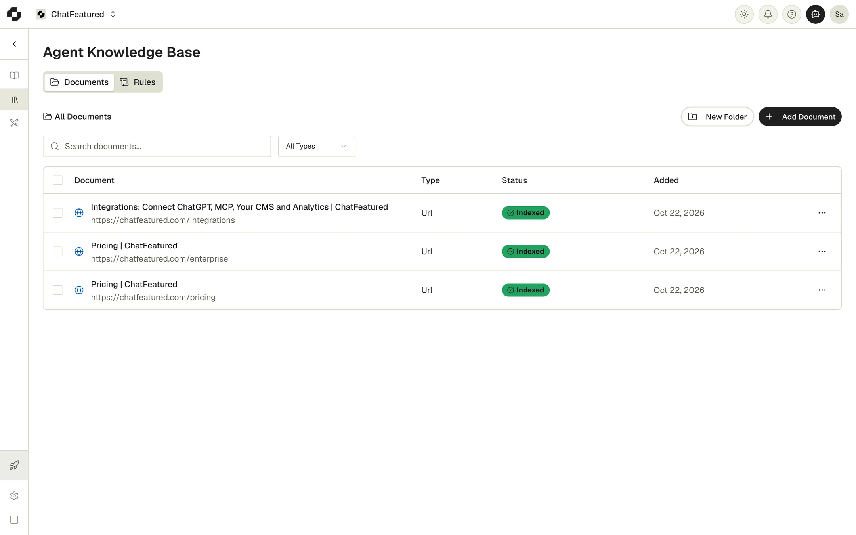The width and height of the screenshot is (856, 535).
Task: Click the Document column header
Action: pos(94,180)
